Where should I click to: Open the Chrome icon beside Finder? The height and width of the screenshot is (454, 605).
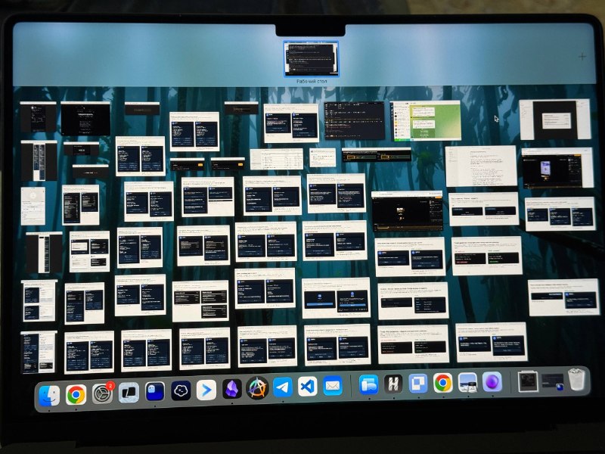tap(76, 394)
